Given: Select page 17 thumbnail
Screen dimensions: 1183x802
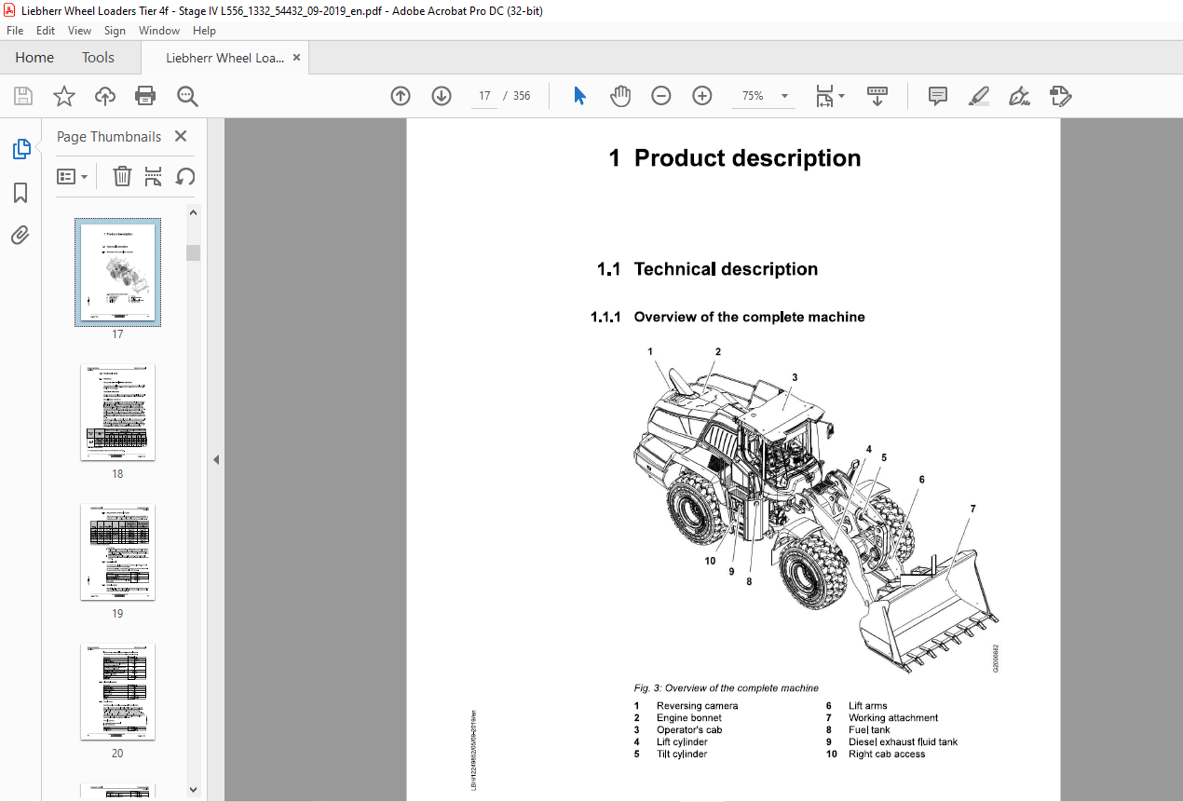Looking at the screenshot, I should pyautogui.click(x=117, y=273).
